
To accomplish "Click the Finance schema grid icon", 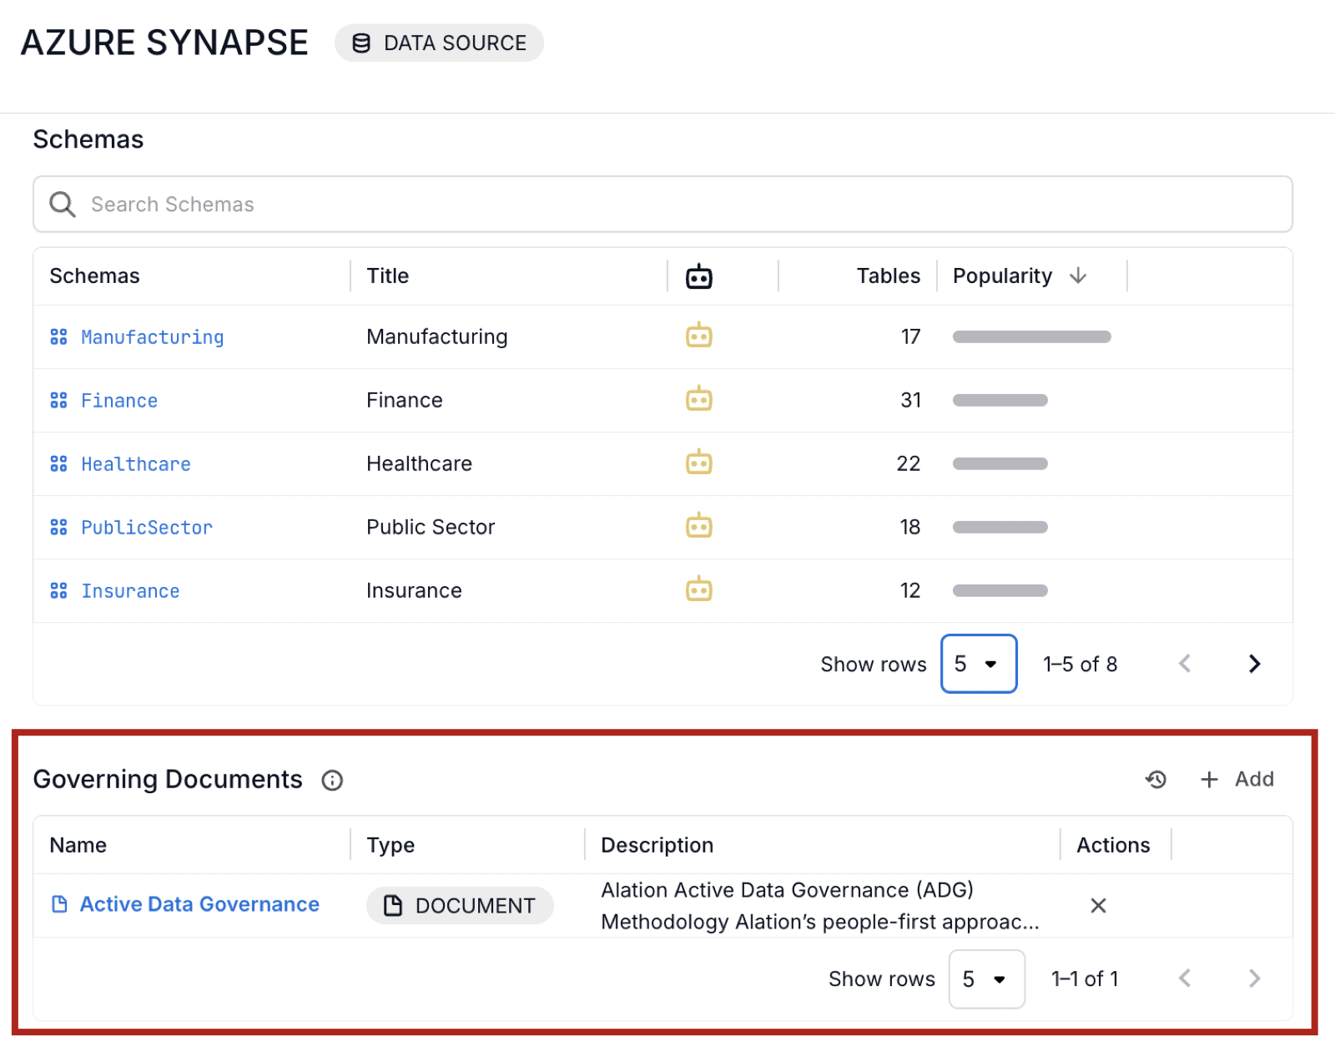I will [x=58, y=401].
